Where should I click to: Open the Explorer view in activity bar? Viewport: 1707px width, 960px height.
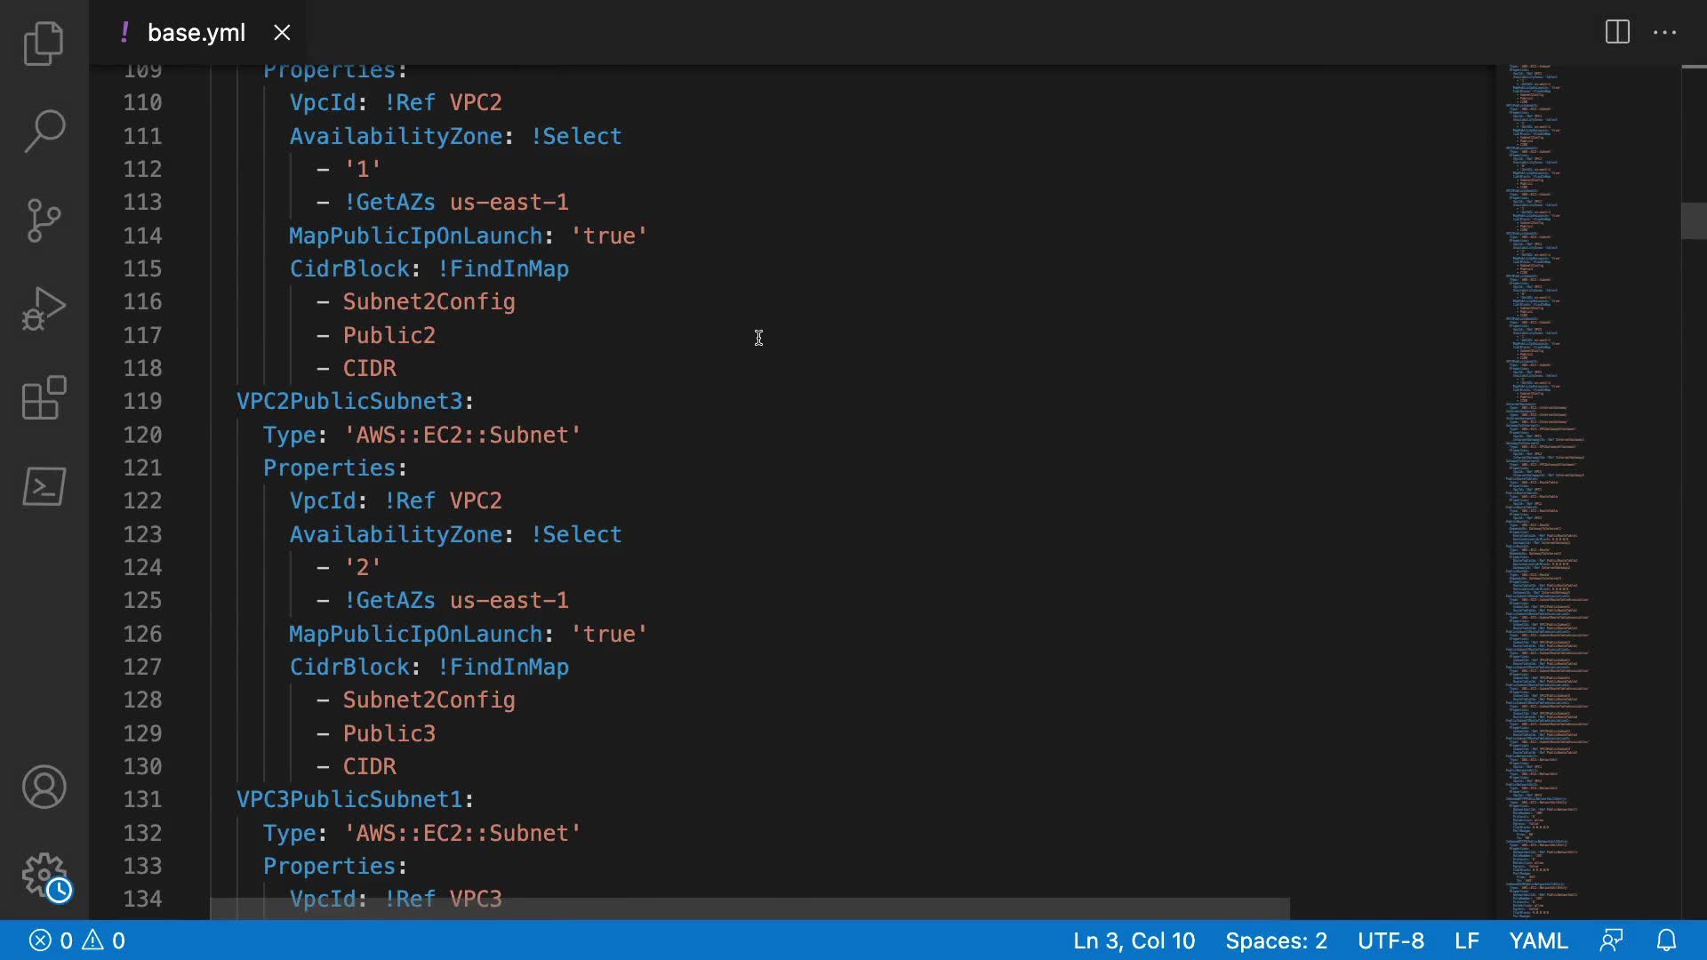(x=44, y=44)
